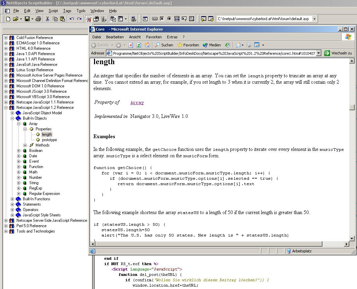Image resolution: width=357 pixels, height=289 pixels.
Task: Open the Adresse bar dropdown arrow
Action: pos(318,53)
